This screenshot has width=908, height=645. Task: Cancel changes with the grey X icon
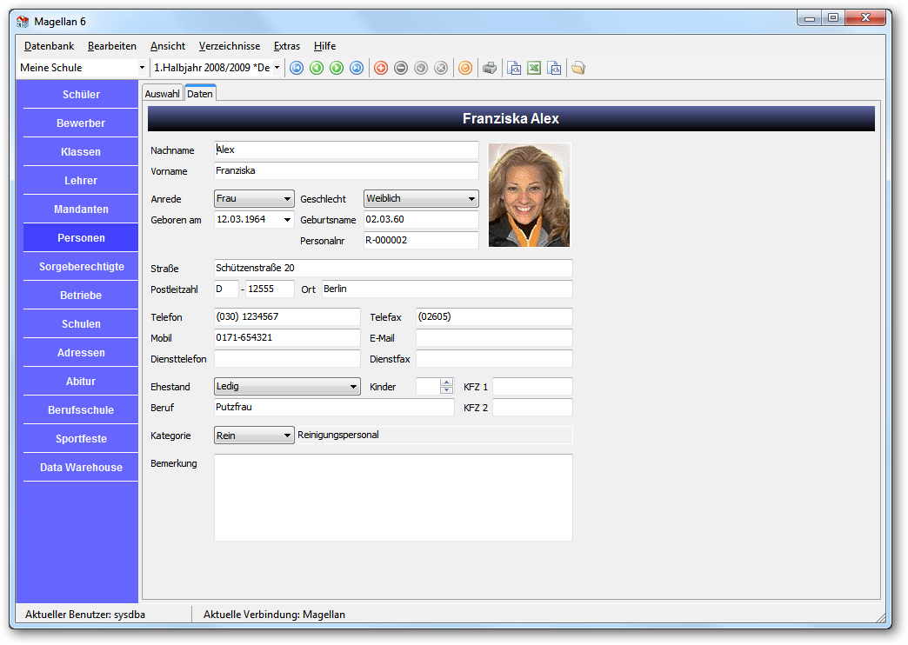441,69
